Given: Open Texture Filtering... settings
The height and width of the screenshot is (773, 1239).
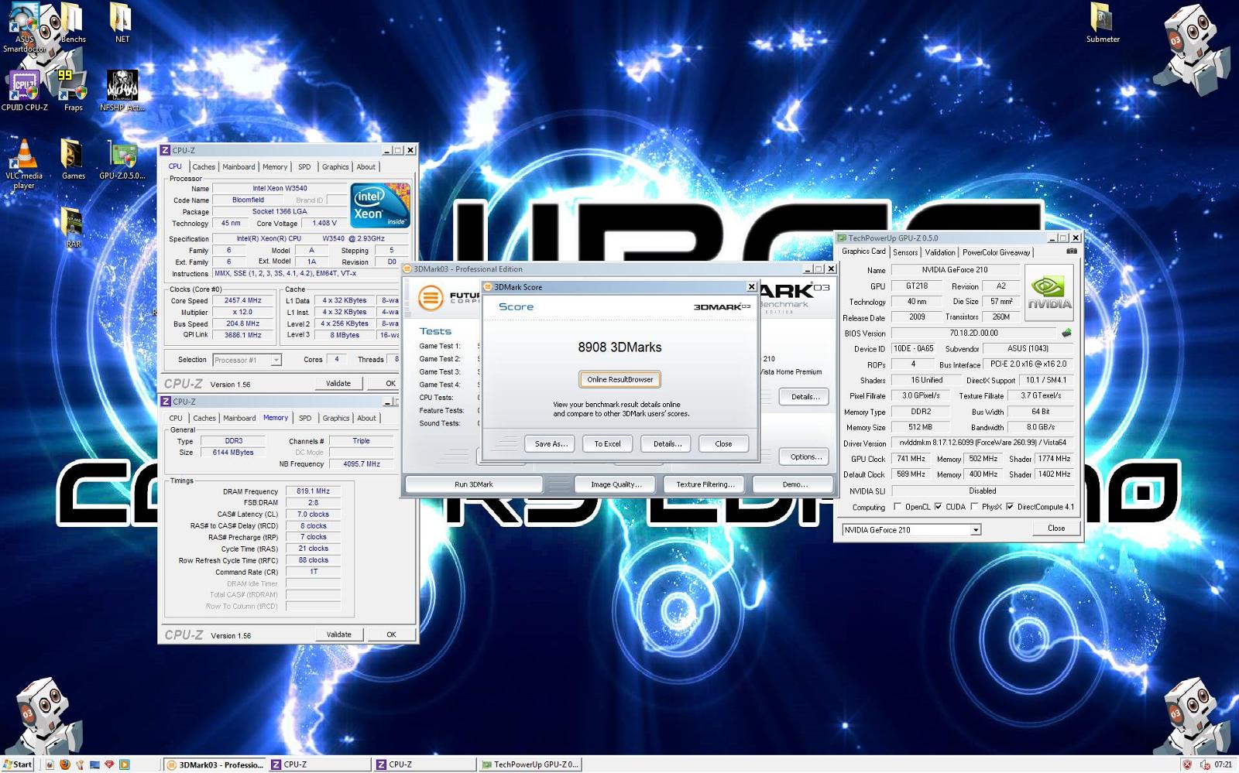Looking at the screenshot, I should coord(705,484).
